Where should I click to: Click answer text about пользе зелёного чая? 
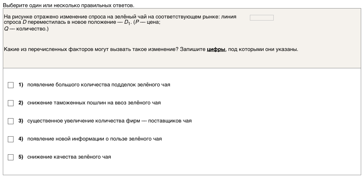pyautogui.click(x=95, y=139)
